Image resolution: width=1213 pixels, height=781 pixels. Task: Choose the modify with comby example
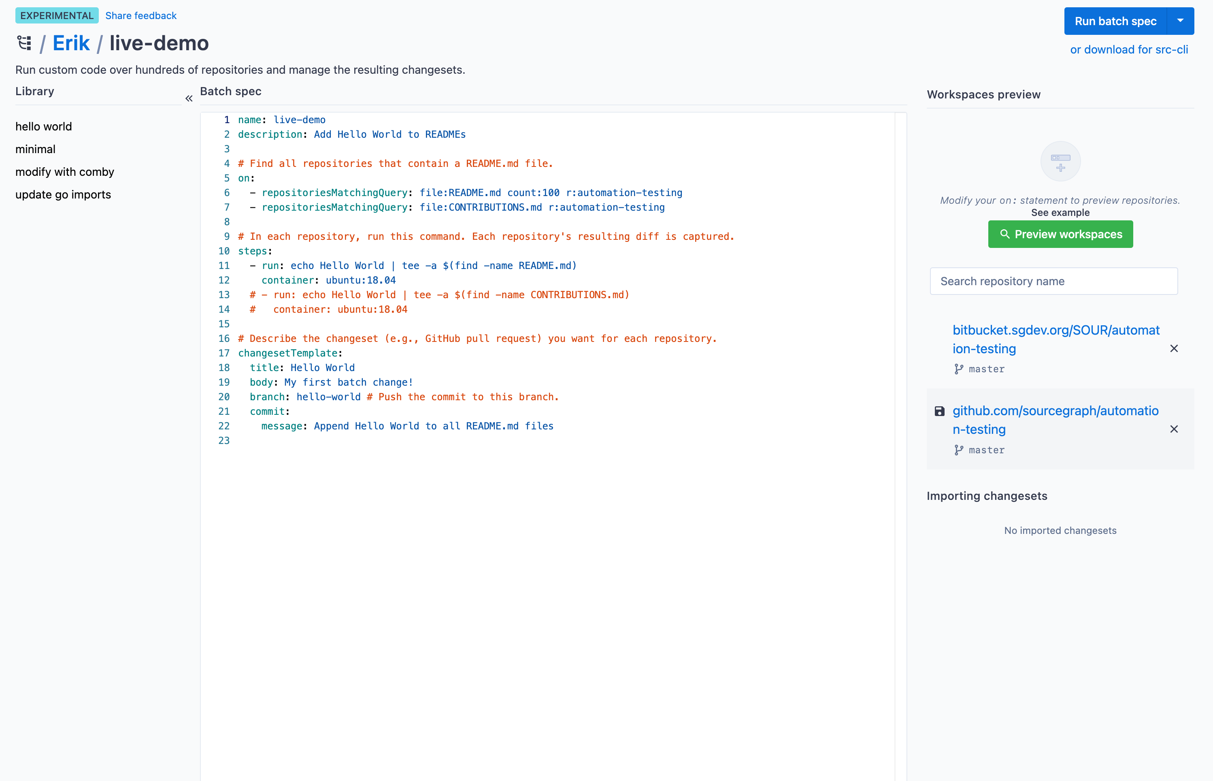click(64, 172)
